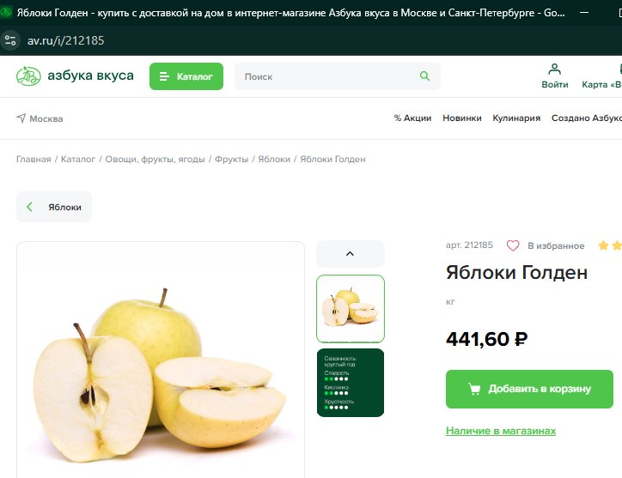
Task: Click the Азбука вкуса logo icon
Action: pyautogui.click(x=28, y=76)
